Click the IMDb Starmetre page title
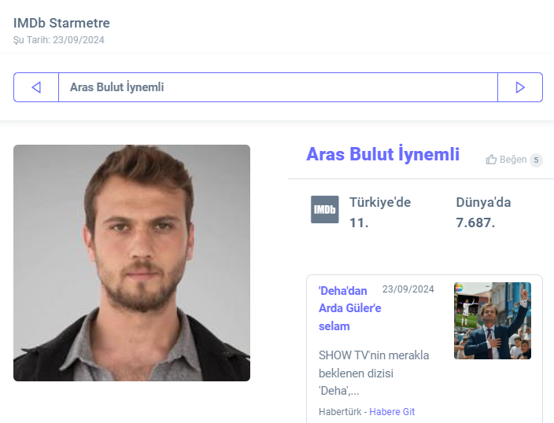 pyautogui.click(x=61, y=23)
